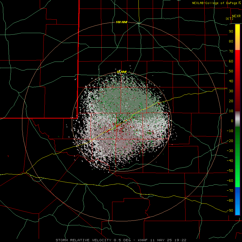The image size is (242, 242).
Task: Click the "-10" value on velocity scale
Action: pyautogui.click(x=230, y=131)
